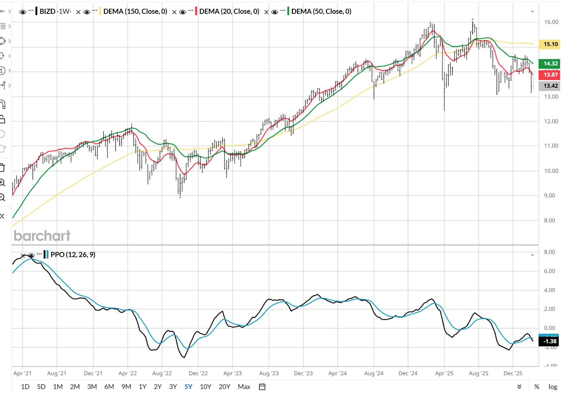Image resolution: width=568 pixels, height=407 pixels.
Task: Open the line drawing tools icon
Action: pos(2,11)
